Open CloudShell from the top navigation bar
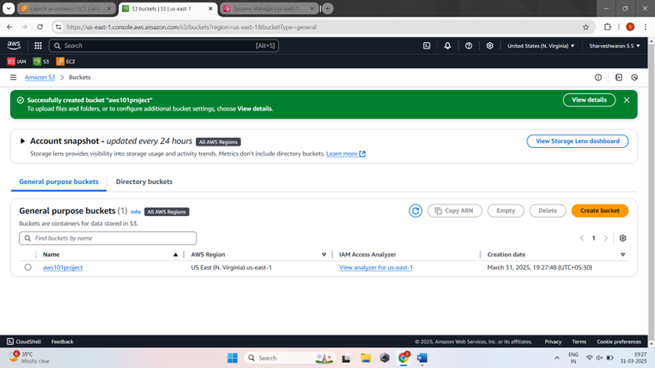This screenshot has height=368, width=655. point(427,46)
